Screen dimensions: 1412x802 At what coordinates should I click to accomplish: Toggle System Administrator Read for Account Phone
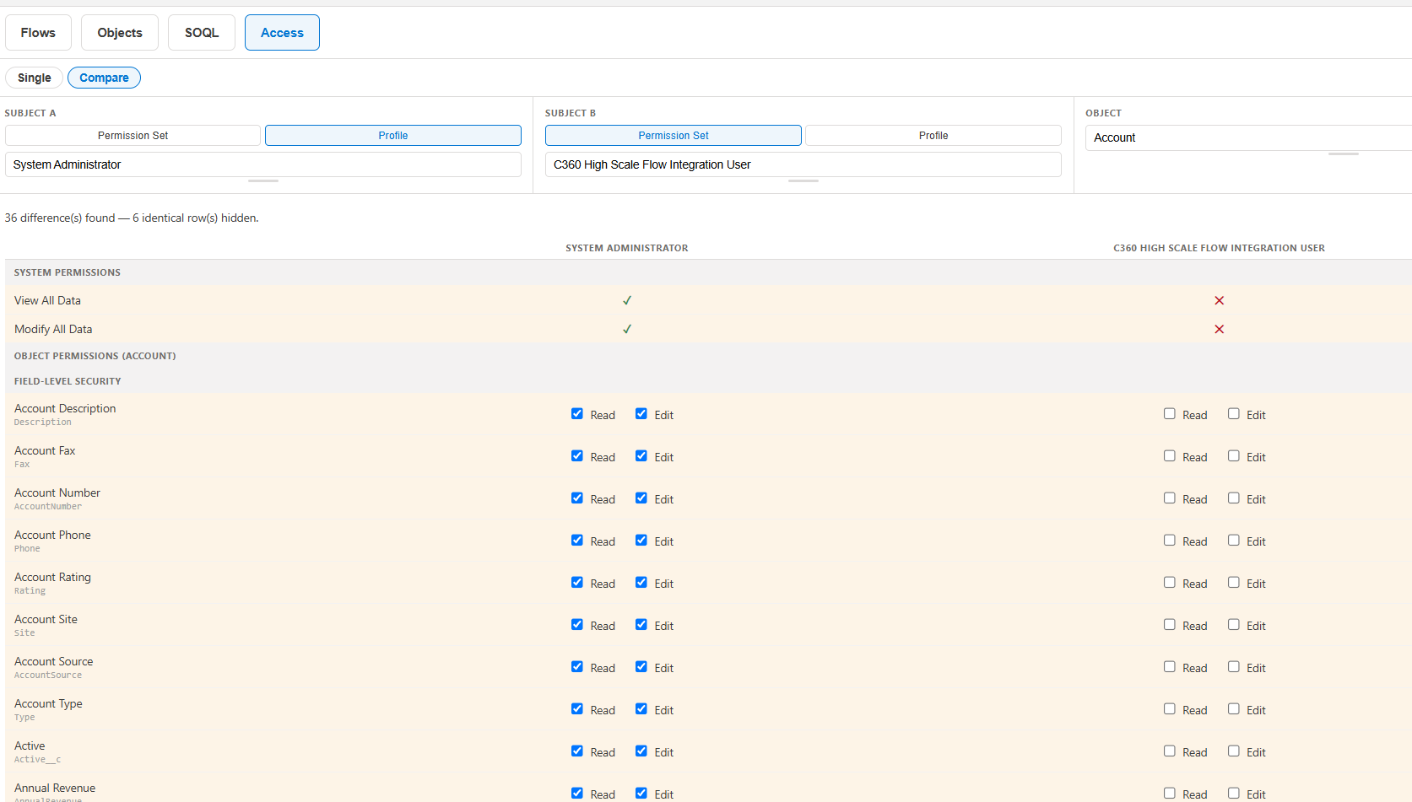pos(577,541)
